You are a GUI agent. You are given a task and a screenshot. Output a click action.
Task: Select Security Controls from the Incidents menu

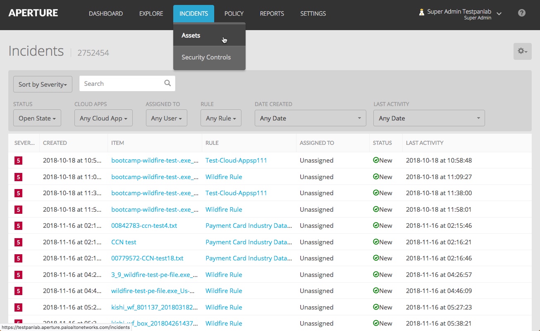click(206, 57)
